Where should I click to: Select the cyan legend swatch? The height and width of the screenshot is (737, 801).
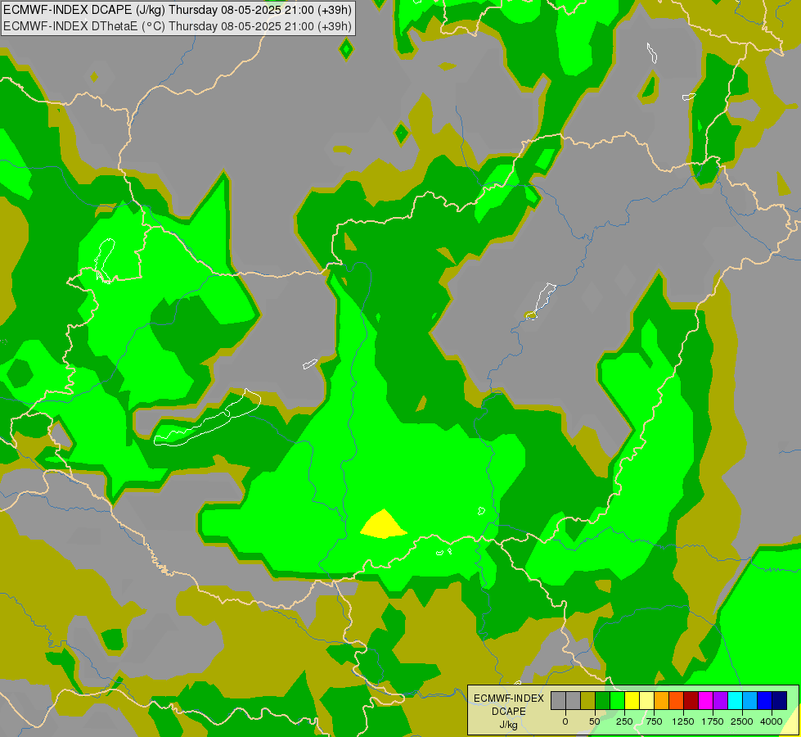[x=735, y=700]
